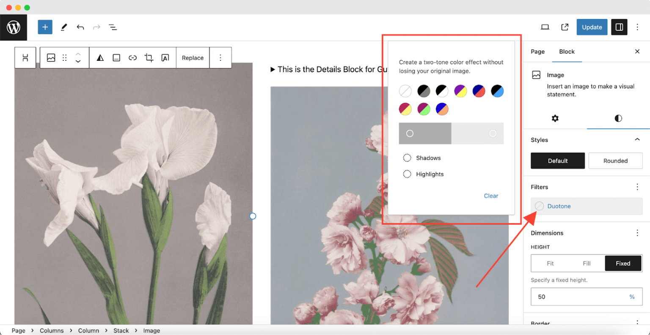Open the Dimensions options menu
This screenshot has width=650, height=335.
click(x=637, y=233)
